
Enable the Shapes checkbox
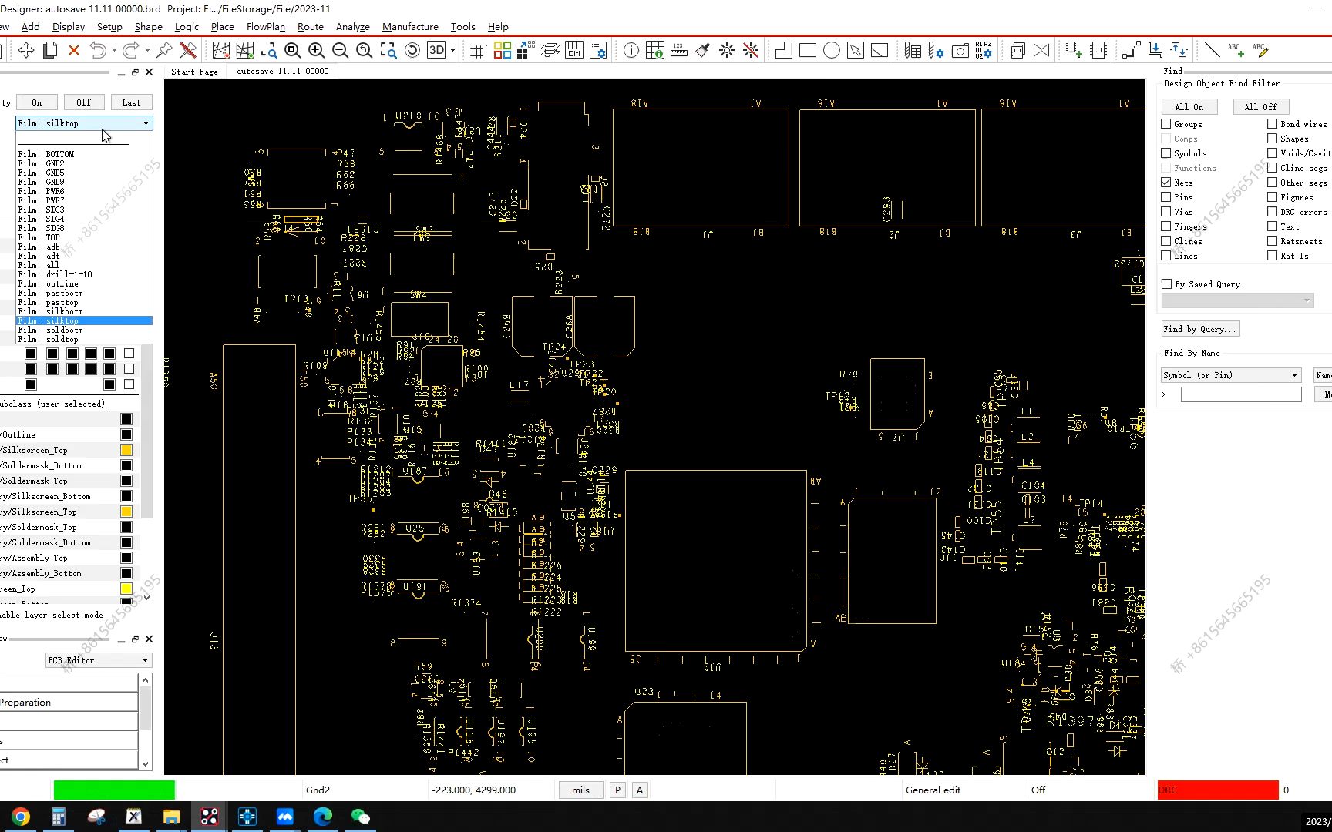tap(1273, 139)
